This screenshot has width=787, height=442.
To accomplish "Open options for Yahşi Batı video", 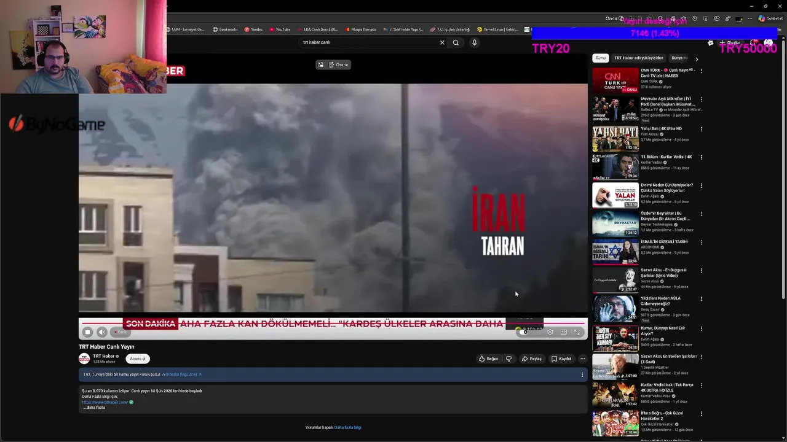I will click(x=702, y=129).
